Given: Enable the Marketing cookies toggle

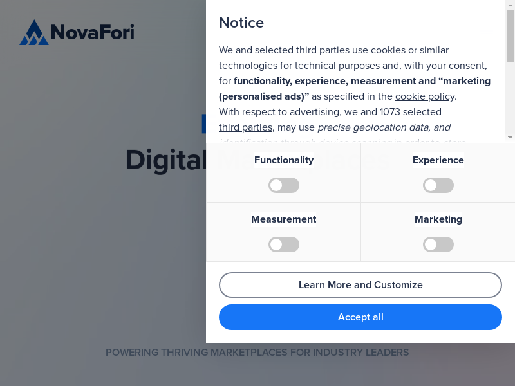Looking at the screenshot, I should pos(438,244).
